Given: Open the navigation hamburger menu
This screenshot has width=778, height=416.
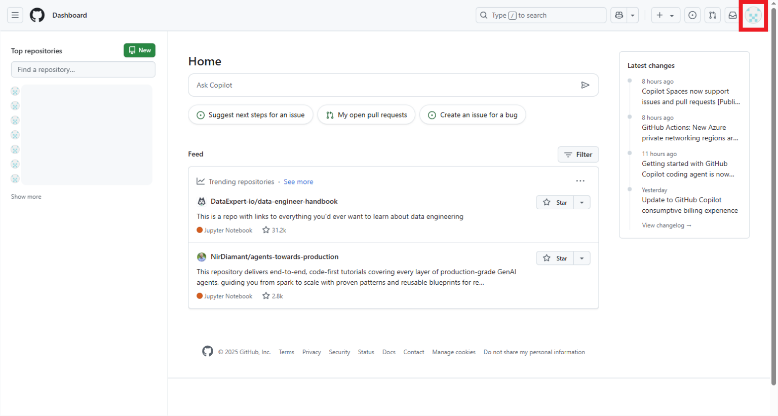Looking at the screenshot, I should pyautogui.click(x=15, y=15).
